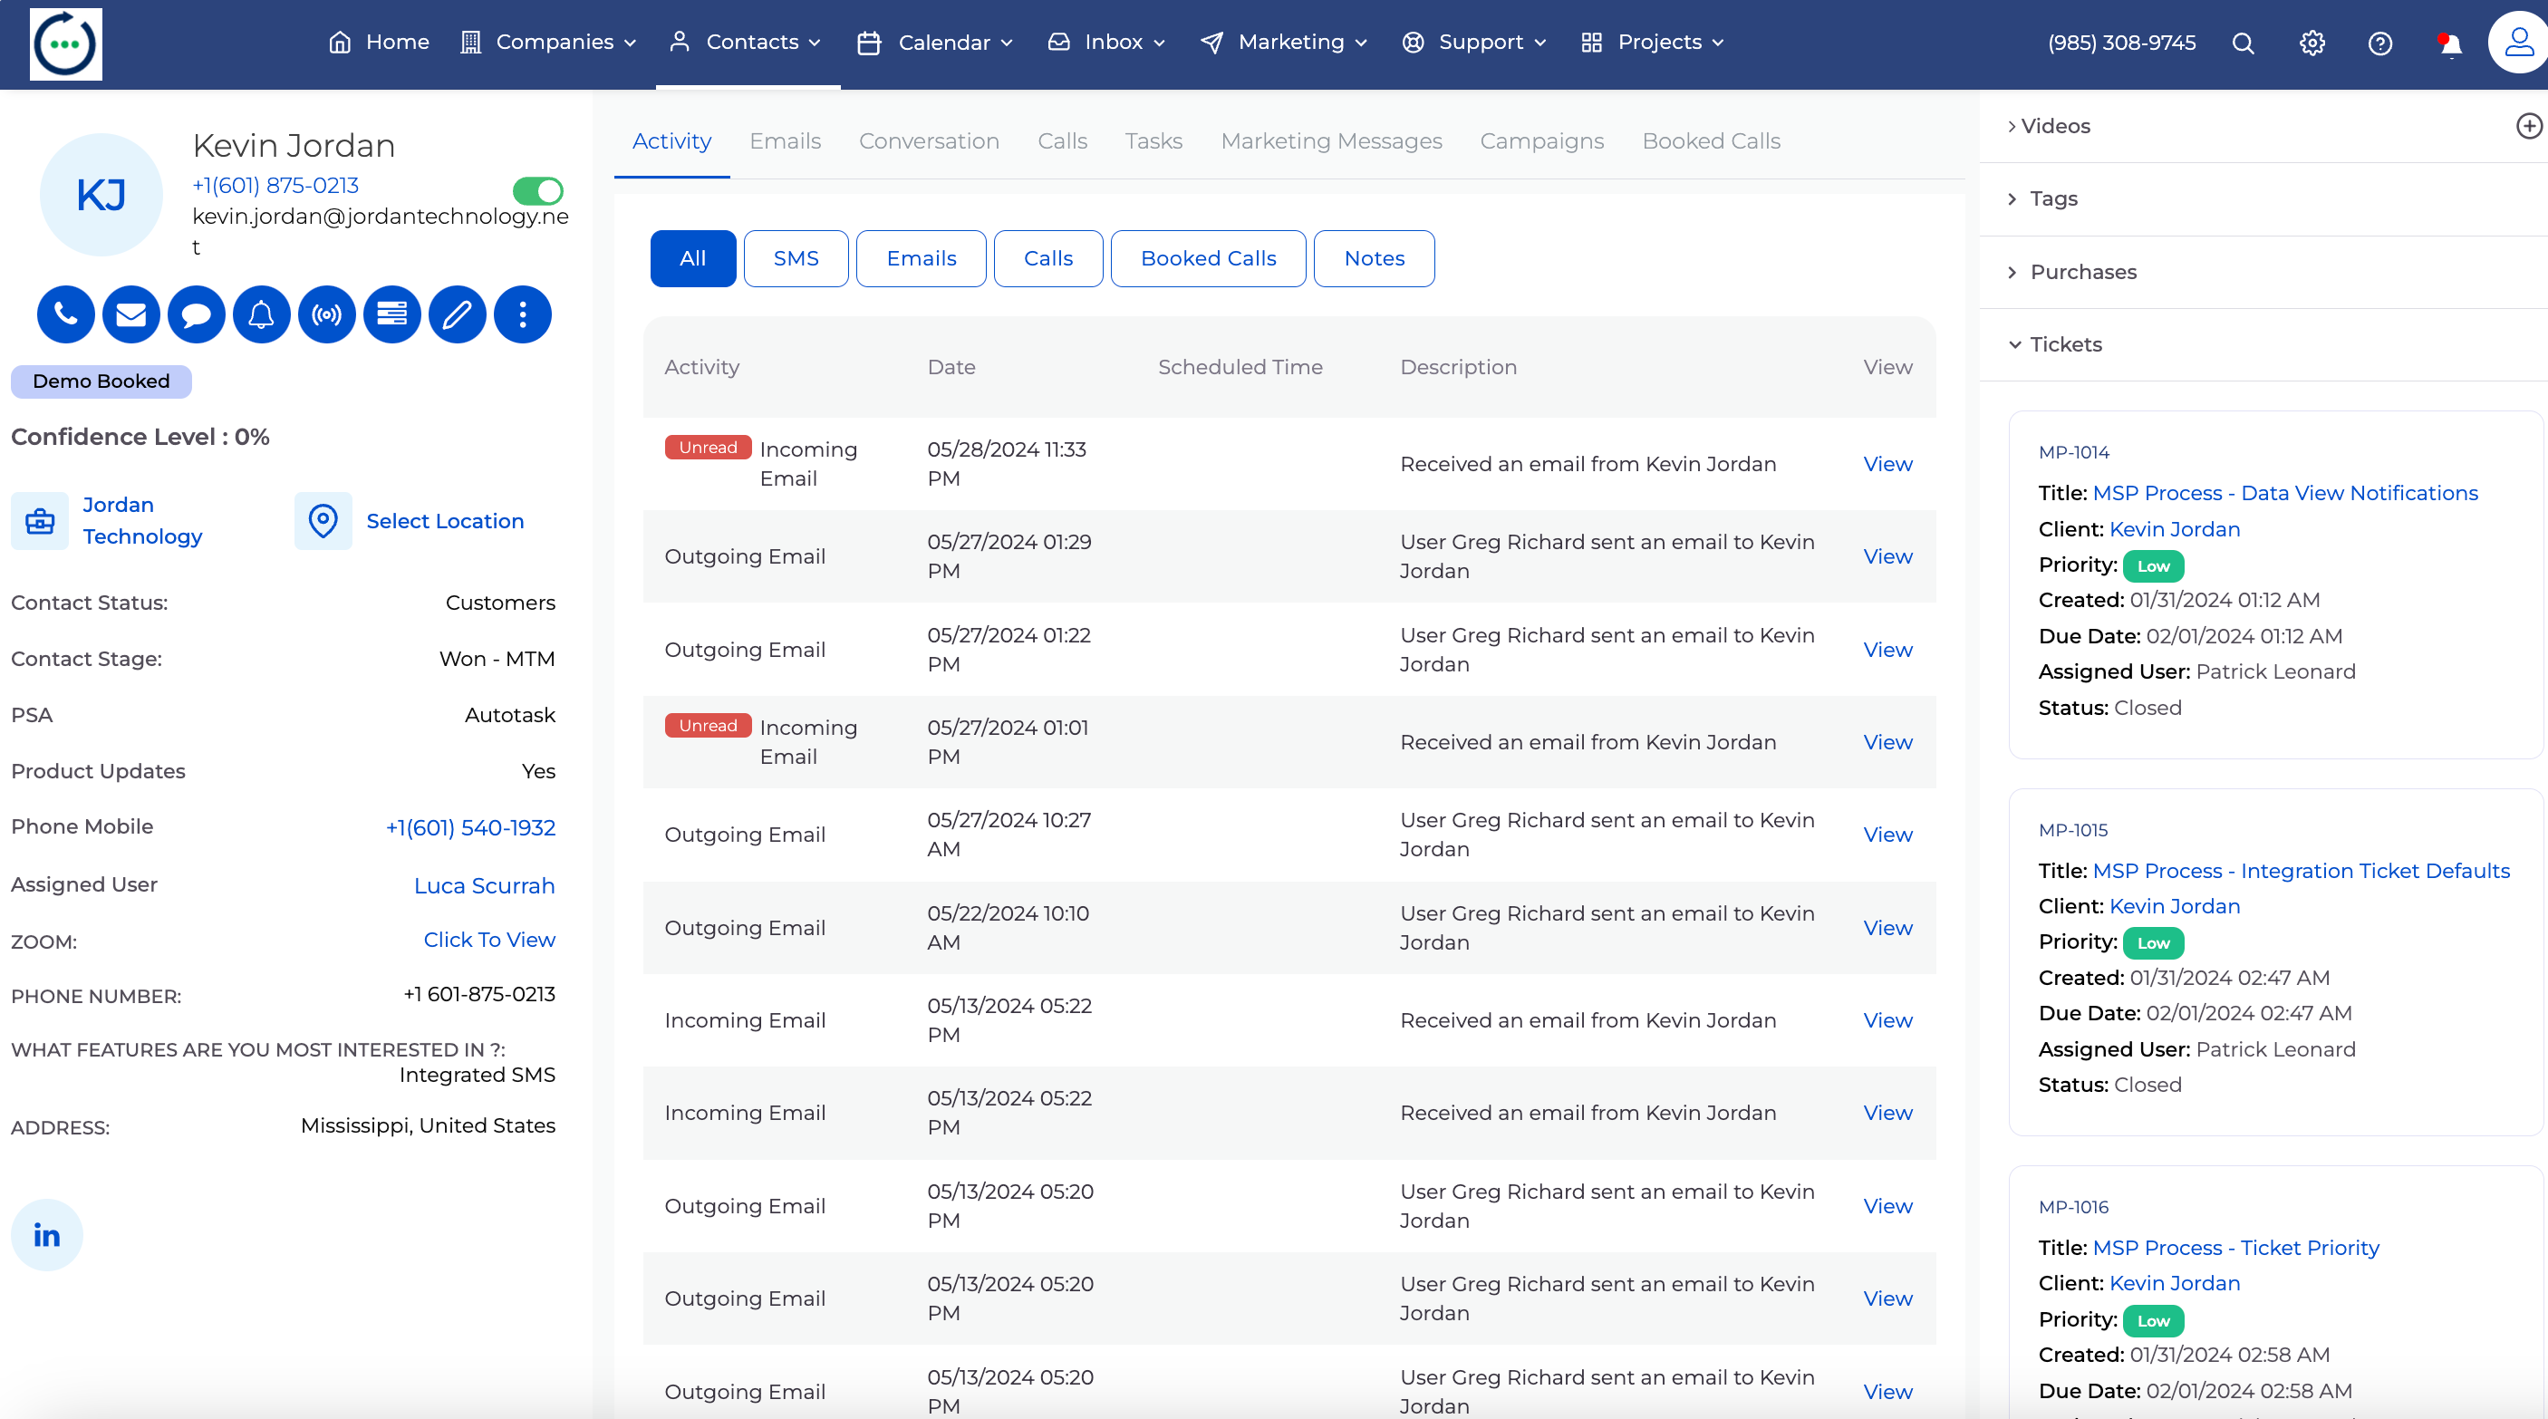This screenshot has height=1419, width=2548.
Task: Click the KJ contact avatar
Action: (x=101, y=195)
